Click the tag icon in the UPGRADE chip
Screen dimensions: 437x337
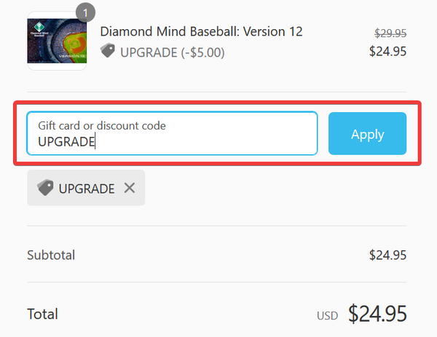point(45,188)
